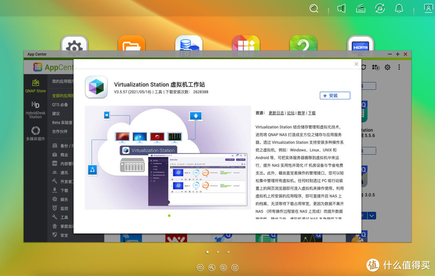Open Help Center question mark icon

coord(303,43)
